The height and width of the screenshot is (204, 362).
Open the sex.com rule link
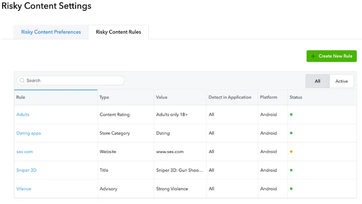click(24, 152)
